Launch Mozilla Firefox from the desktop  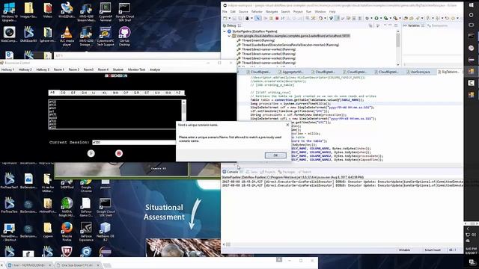(67, 231)
